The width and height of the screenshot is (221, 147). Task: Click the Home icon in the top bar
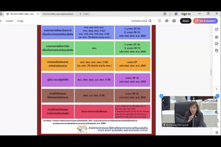pyautogui.click(x=1, y=14)
